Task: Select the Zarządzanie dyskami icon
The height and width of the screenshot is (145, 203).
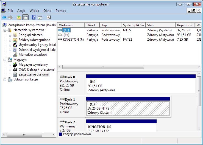Action: point(15,74)
